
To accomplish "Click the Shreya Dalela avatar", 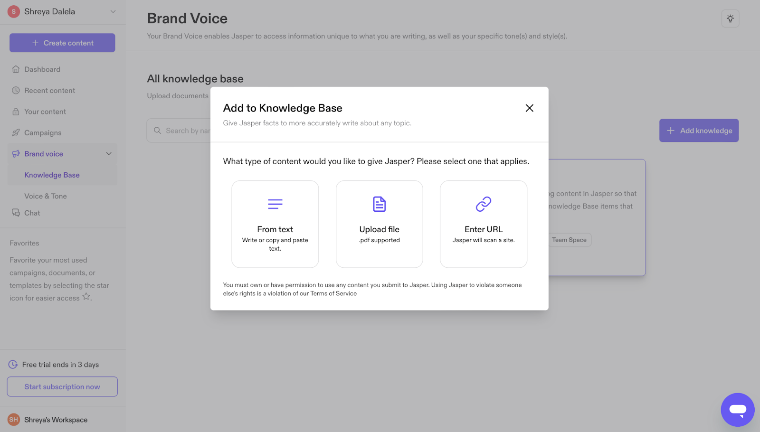I will (x=14, y=11).
